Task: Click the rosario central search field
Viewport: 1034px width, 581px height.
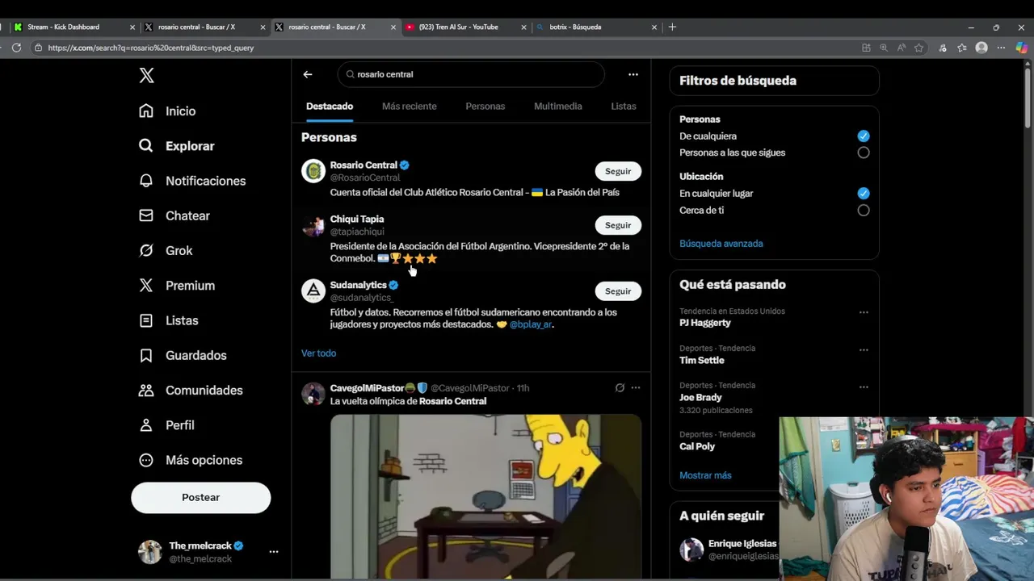Action: [x=471, y=74]
